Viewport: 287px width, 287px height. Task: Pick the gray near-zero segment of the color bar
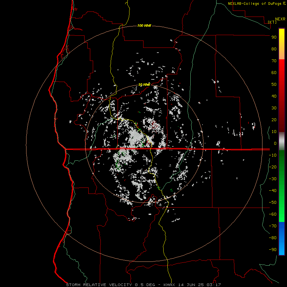point(282,141)
